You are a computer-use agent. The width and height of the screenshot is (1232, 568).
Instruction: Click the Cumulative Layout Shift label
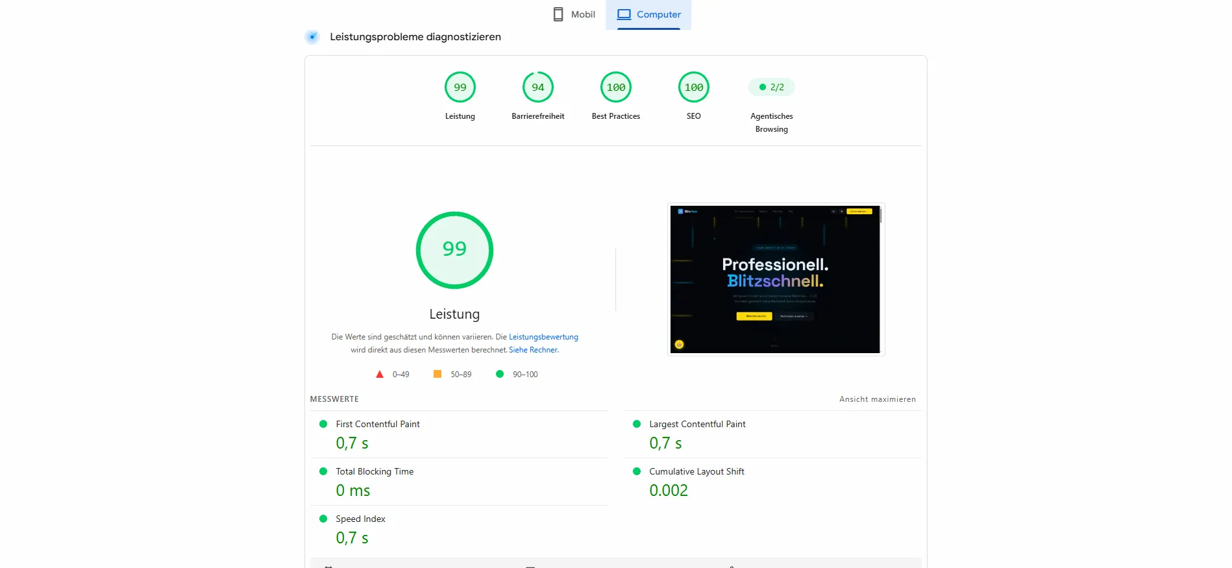pyautogui.click(x=696, y=471)
